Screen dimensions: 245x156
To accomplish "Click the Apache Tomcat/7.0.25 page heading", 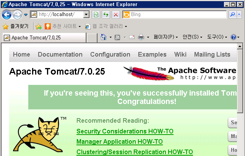I will coord(57,71).
